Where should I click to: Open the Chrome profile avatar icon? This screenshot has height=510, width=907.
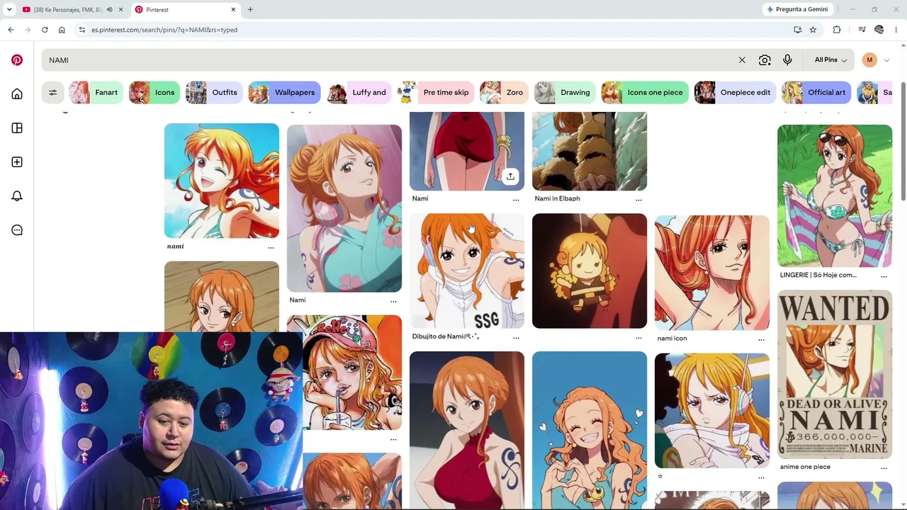tap(879, 30)
